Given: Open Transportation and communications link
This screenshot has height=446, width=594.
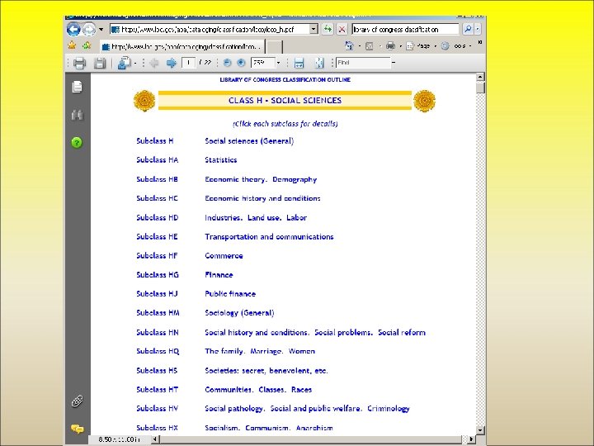Looking at the screenshot, I should point(269,237).
